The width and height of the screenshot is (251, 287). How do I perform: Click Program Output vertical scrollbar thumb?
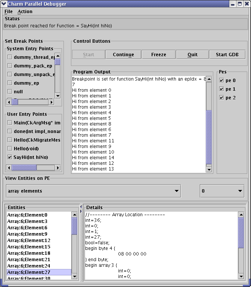209,137
